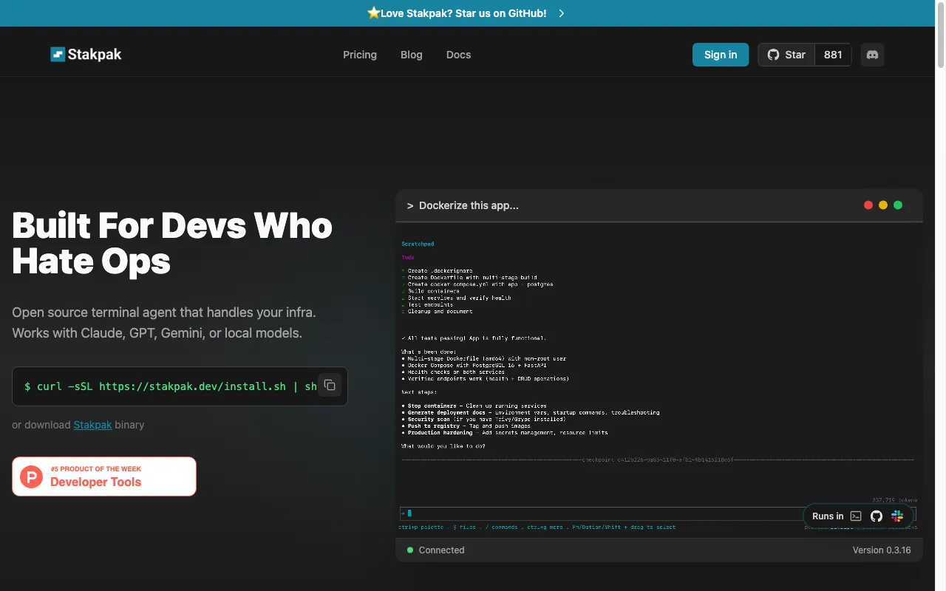Click the Stakpak logo
Image resolution: width=946 pixels, height=591 pixels.
tap(86, 54)
